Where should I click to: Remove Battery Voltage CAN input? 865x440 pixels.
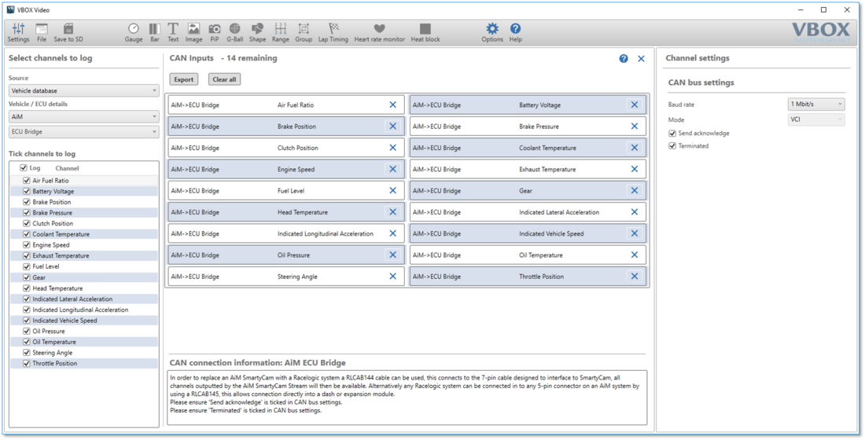coord(635,104)
